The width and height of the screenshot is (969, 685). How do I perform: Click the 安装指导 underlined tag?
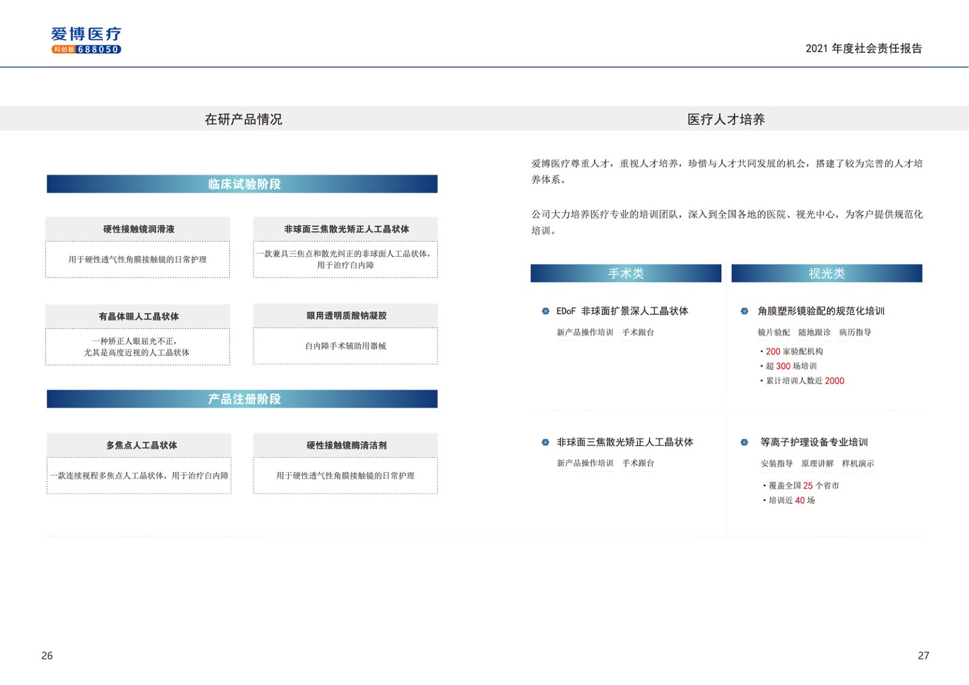click(x=776, y=464)
